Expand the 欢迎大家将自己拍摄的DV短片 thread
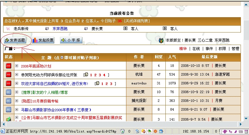249x135 pixels. [x=17, y=84]
